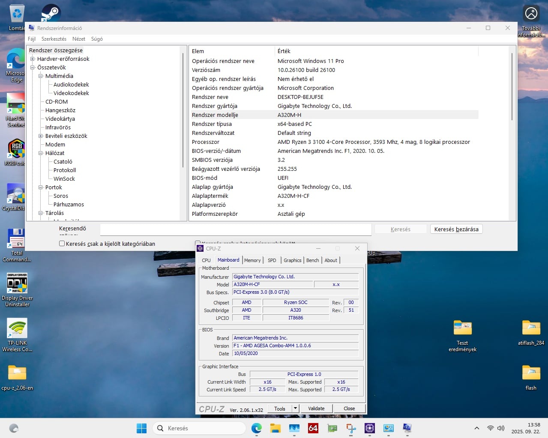Switch to System Information via its taskbar icon
Image resolution: width=548 pixels, height=438 pixels.
coord(407,428)
